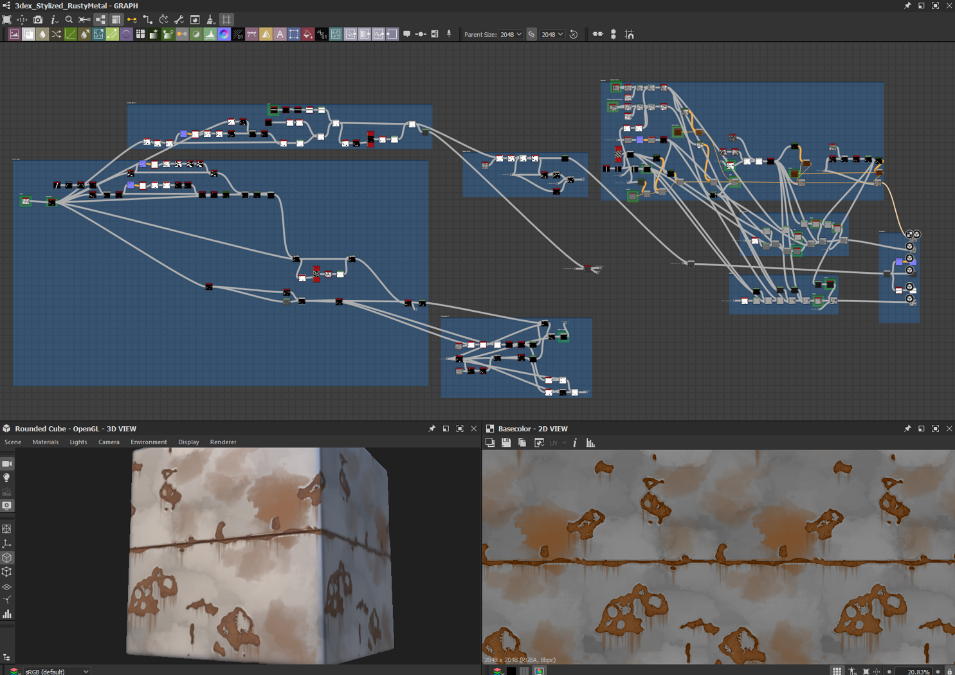Open the timing display clock dropdown
Image resolution: width=955 pixels, height=675 pixels.
[163, 20]
